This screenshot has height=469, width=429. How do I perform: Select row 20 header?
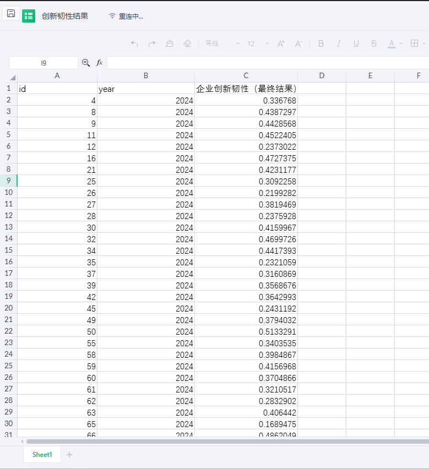9,308
